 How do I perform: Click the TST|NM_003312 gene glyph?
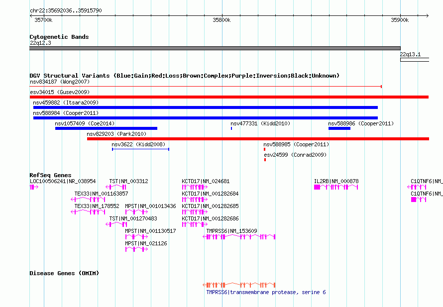click(116, 187)
